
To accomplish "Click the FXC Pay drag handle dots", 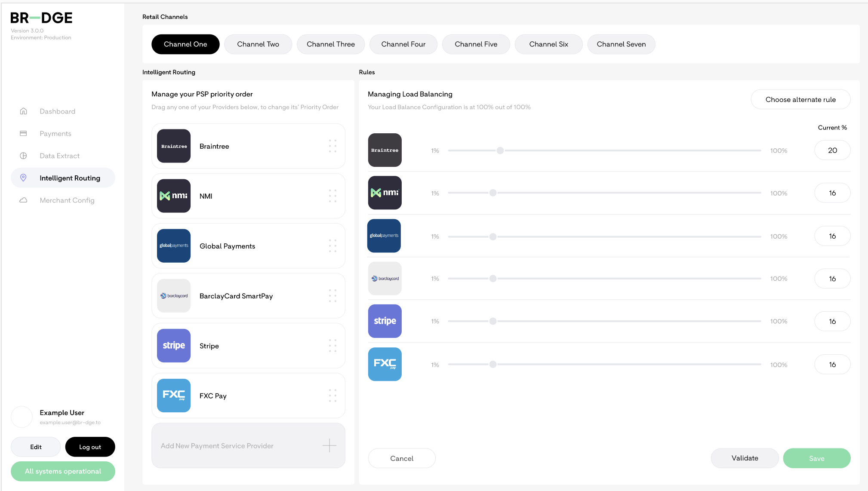I will (x=332, y=396).
